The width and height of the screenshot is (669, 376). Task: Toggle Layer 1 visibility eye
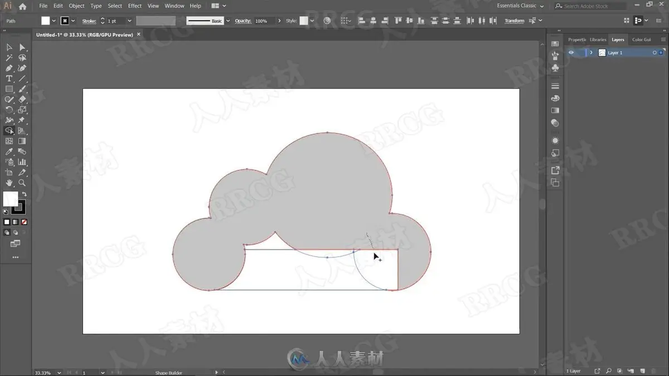tap(571, 52)
